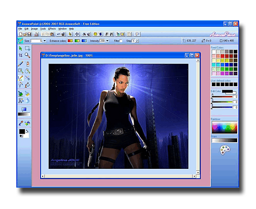The image size is (256, 209).
Task: Pick the cyan fixed color swatch
Action: pyautogui.click(x=213, y=65)
